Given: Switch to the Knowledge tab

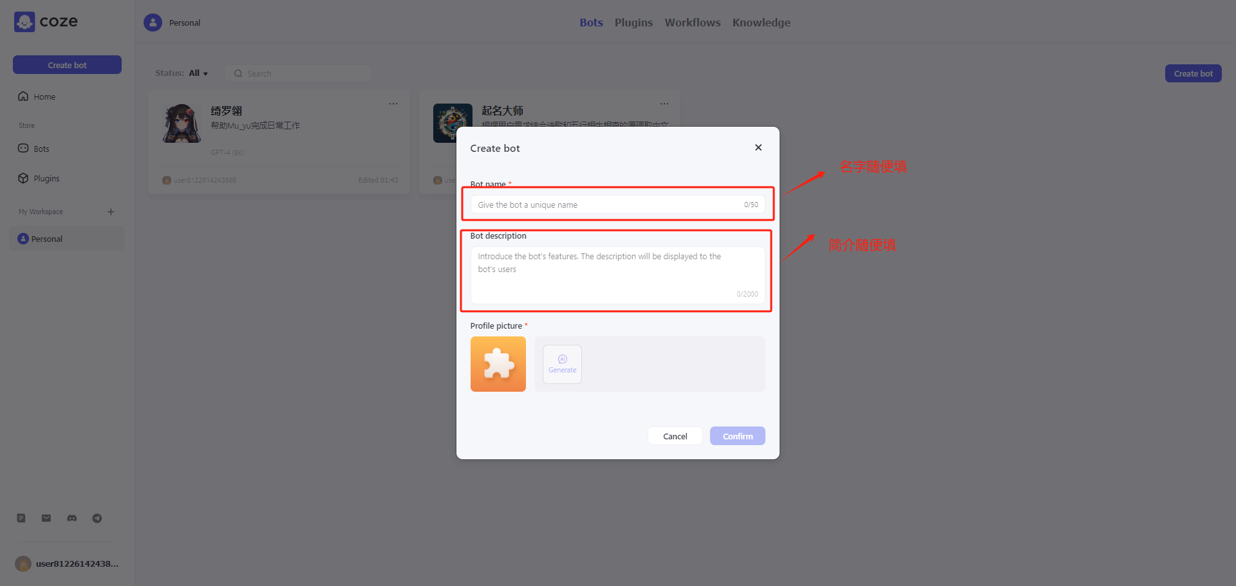Looking at the screenshot, I should pyautogui.click(x=761, y=23).
